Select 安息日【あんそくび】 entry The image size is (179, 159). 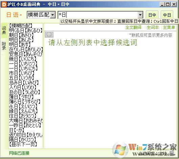[x=26, y=54]
